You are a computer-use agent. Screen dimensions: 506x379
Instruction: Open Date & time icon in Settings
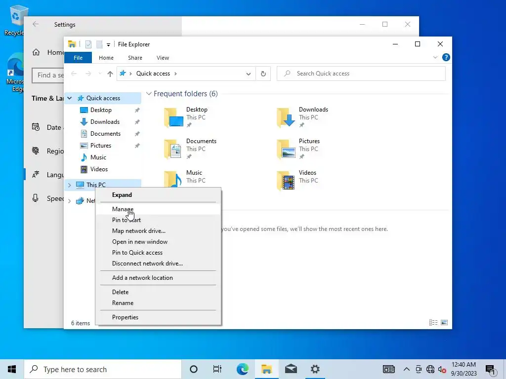tap(36, 127)
